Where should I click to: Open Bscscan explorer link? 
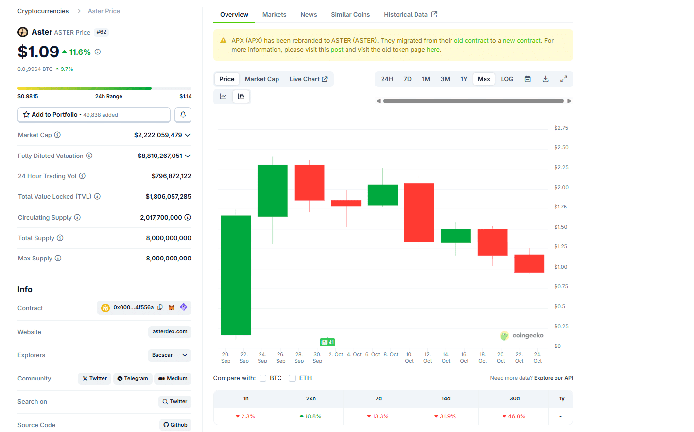pyautogui.click(x=163, y=355)
